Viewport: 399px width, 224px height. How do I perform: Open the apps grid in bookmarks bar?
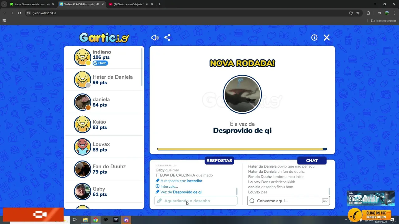pyautogui.click(x=4, y=21)
